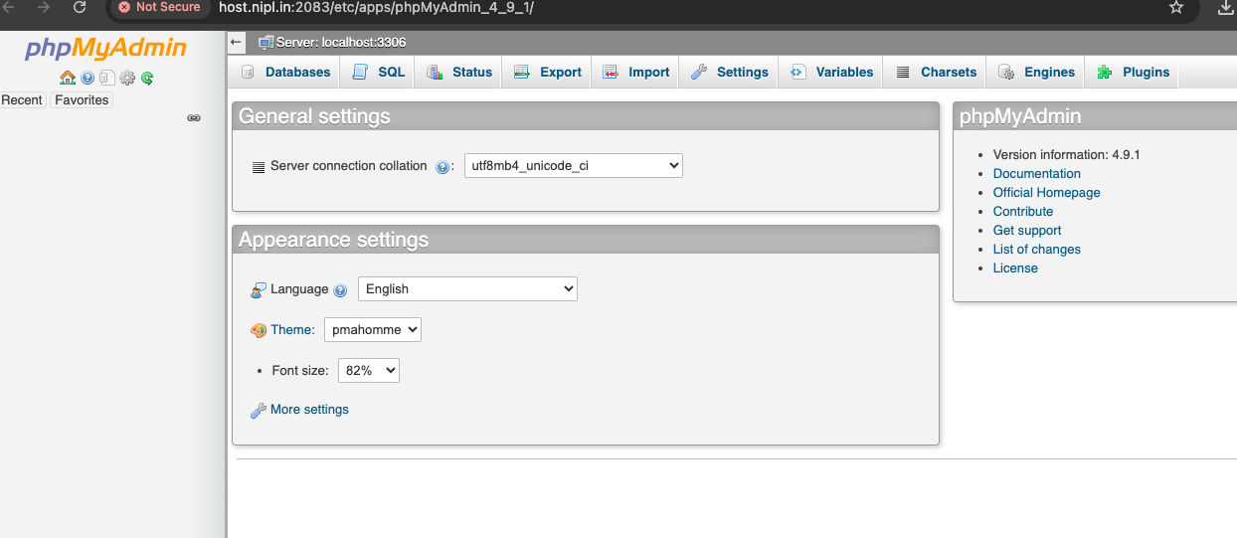The width and height of the screenshot is (1237, 538).
Task: Click the MySQL documentation page icon in sidebar
Action: (x=106, y=78)
